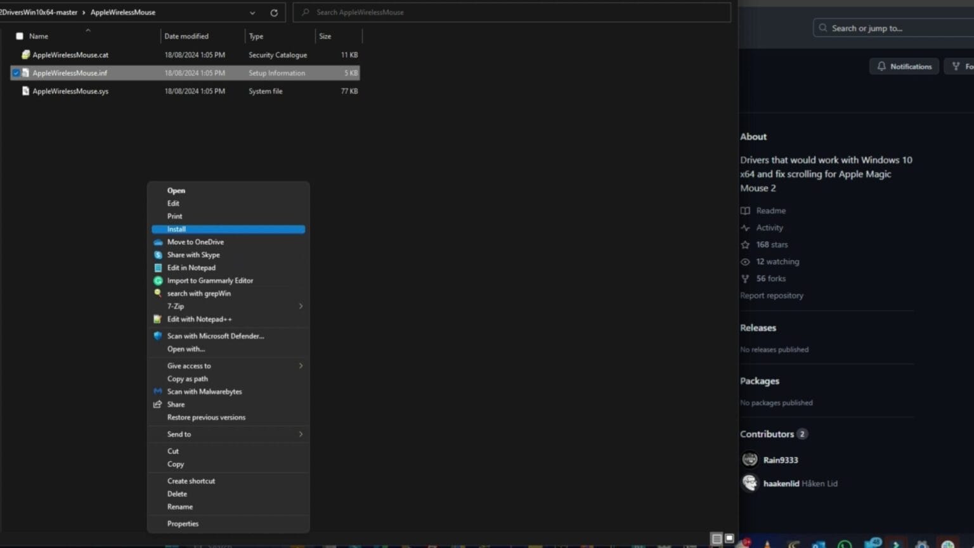Choose Edit with Notepad++ from context menu
Viewport: 974px width, 548px height.
click(x=199, y=319)
